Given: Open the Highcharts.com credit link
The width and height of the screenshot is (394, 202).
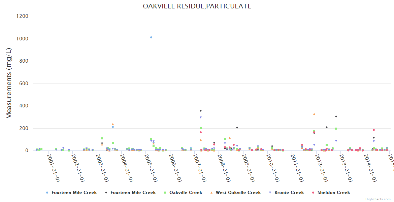Looking at the screenshot, I should point(379,199).
